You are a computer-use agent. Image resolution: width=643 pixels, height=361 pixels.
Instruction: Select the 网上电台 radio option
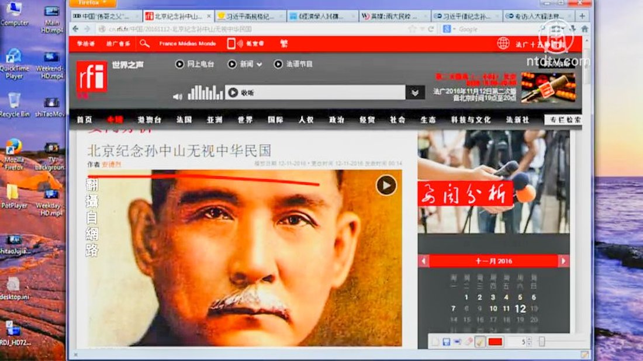tap(180, 64)
